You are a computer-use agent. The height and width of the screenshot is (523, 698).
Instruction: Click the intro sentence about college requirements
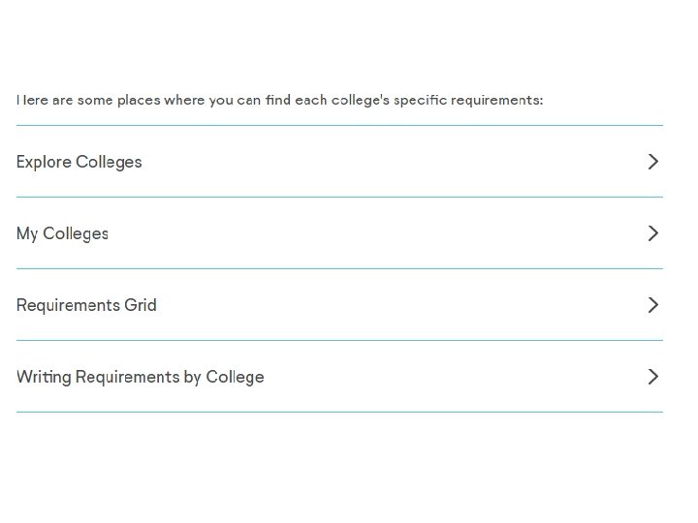(x=279, y=100)
